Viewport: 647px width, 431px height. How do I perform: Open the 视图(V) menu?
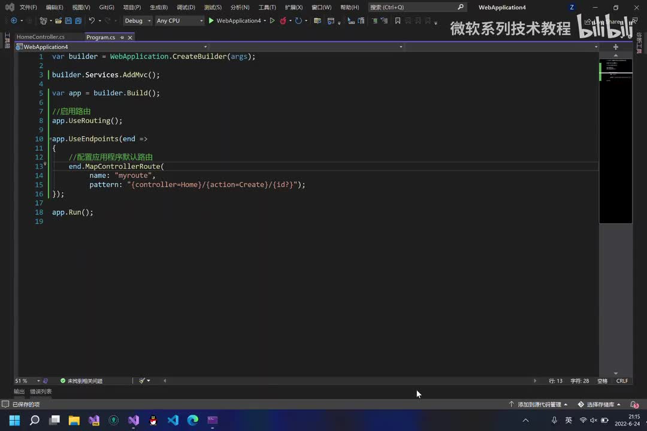[x=81, y=7]
